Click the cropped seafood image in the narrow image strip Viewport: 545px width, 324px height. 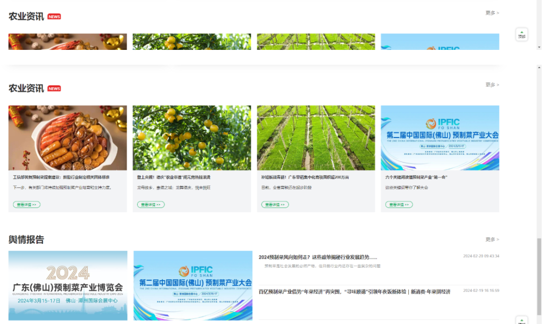[68, 42]
